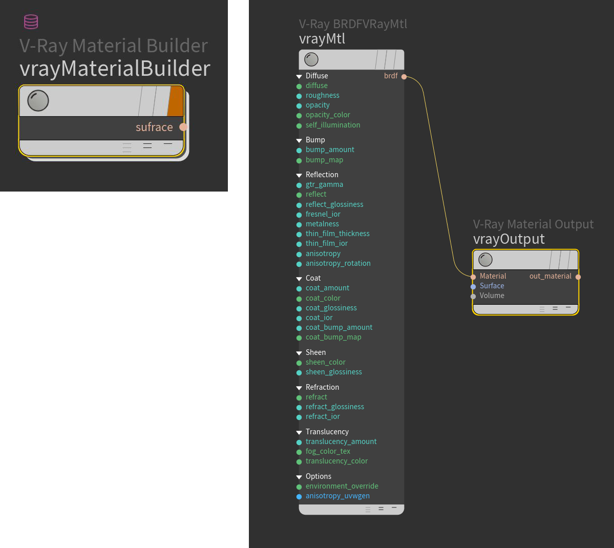Click the refract input connector dot
Image resolution: width=614 pixels, height=548 pixels.
pos(299,397)
